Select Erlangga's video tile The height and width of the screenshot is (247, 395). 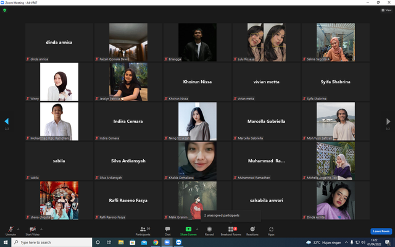click(197, 43)
